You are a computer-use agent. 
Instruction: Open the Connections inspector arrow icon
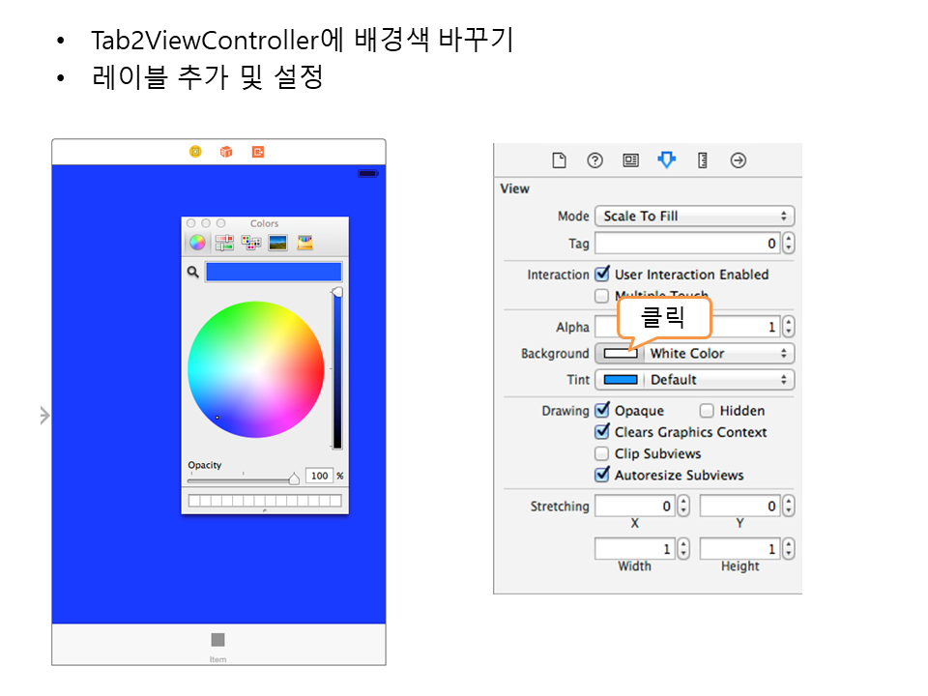[739, 160]
